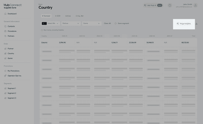203x124 pixels.
Task: Clear all filters with Clear All
Action: [x=107, y=23]
